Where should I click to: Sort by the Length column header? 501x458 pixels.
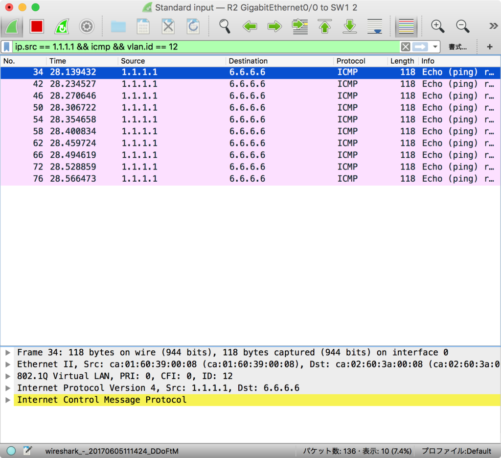[402, 61]
